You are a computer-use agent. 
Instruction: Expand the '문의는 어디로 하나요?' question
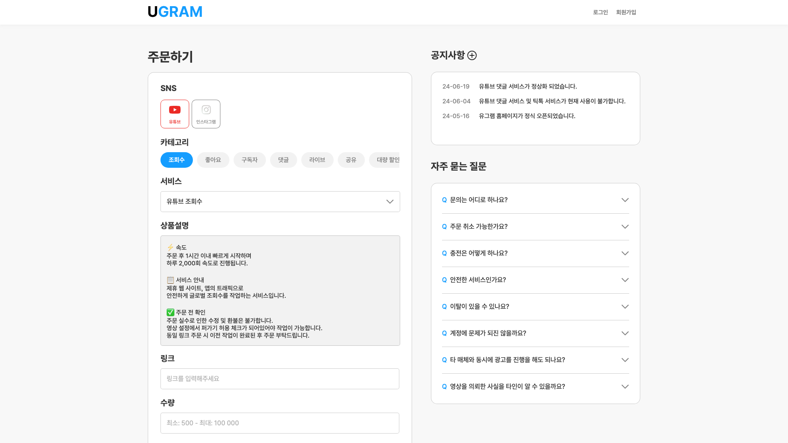(535, 200)
